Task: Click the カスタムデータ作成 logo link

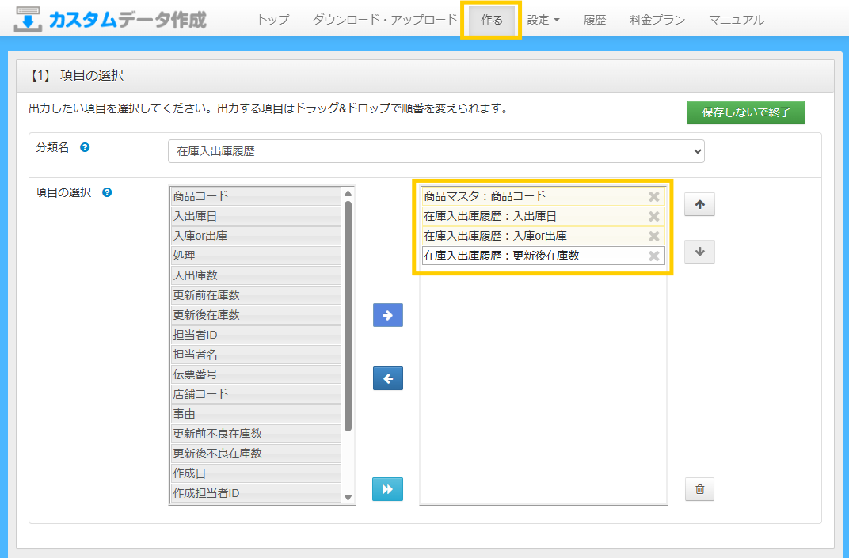Action: [111, 20]
